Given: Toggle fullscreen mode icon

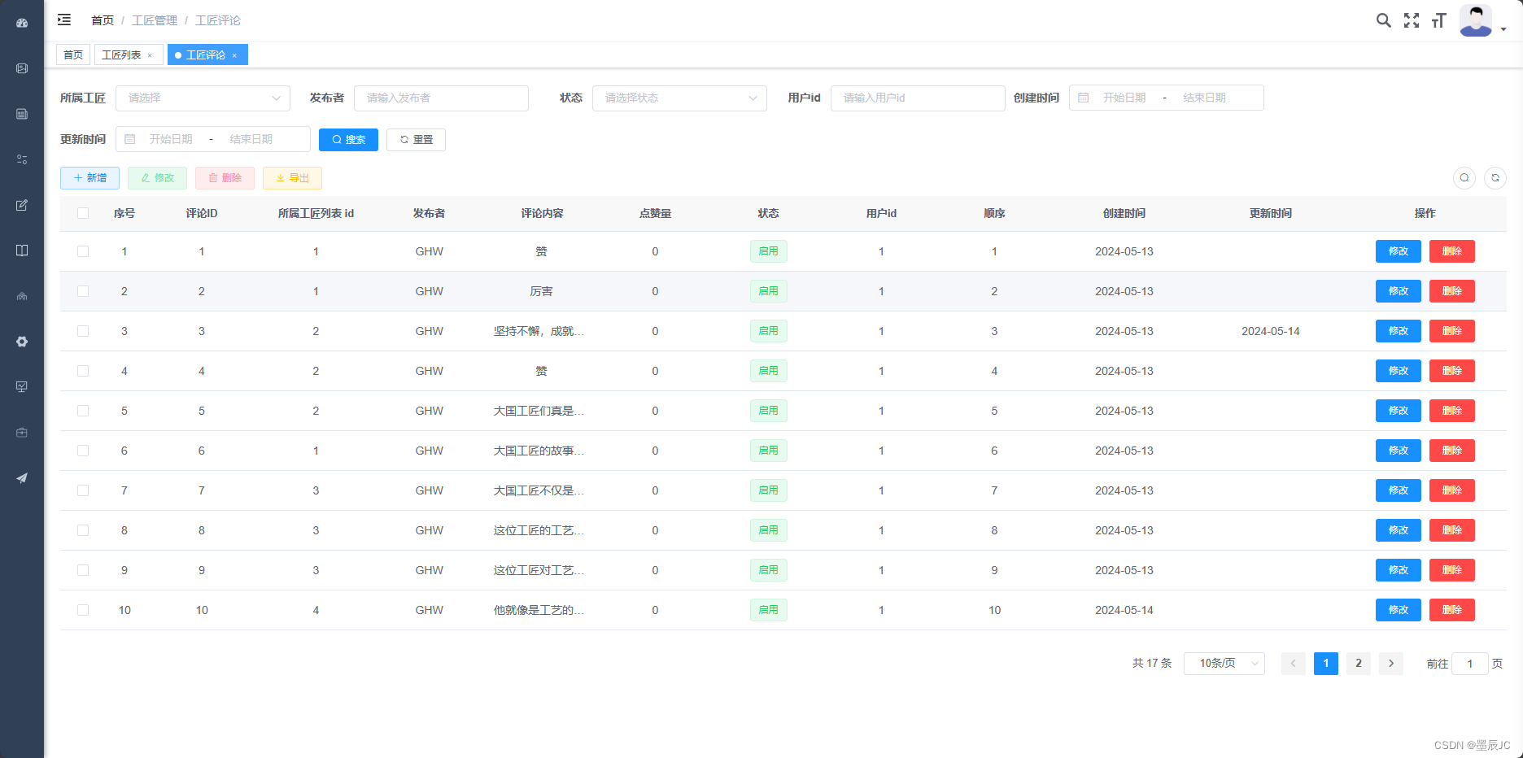Looking at the screenshot, I should tap(1412, 20).
